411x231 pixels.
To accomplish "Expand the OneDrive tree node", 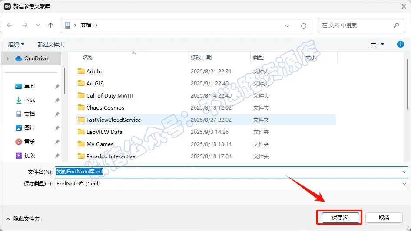I will click(7, 59).
